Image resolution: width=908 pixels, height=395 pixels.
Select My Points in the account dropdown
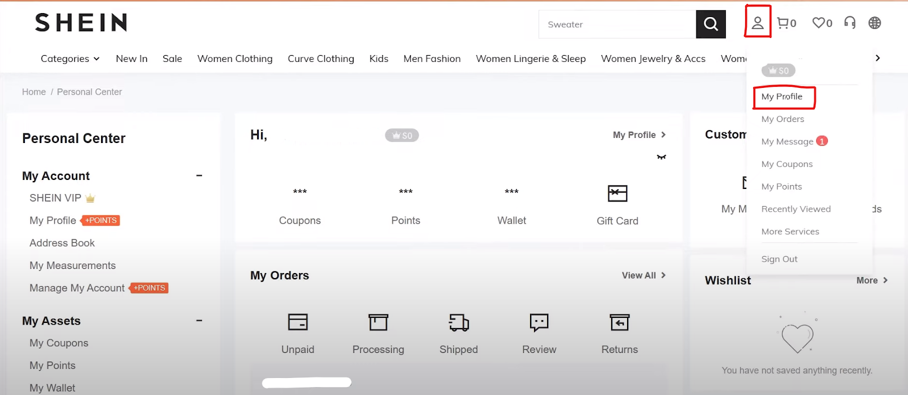[x=781, y=186]
